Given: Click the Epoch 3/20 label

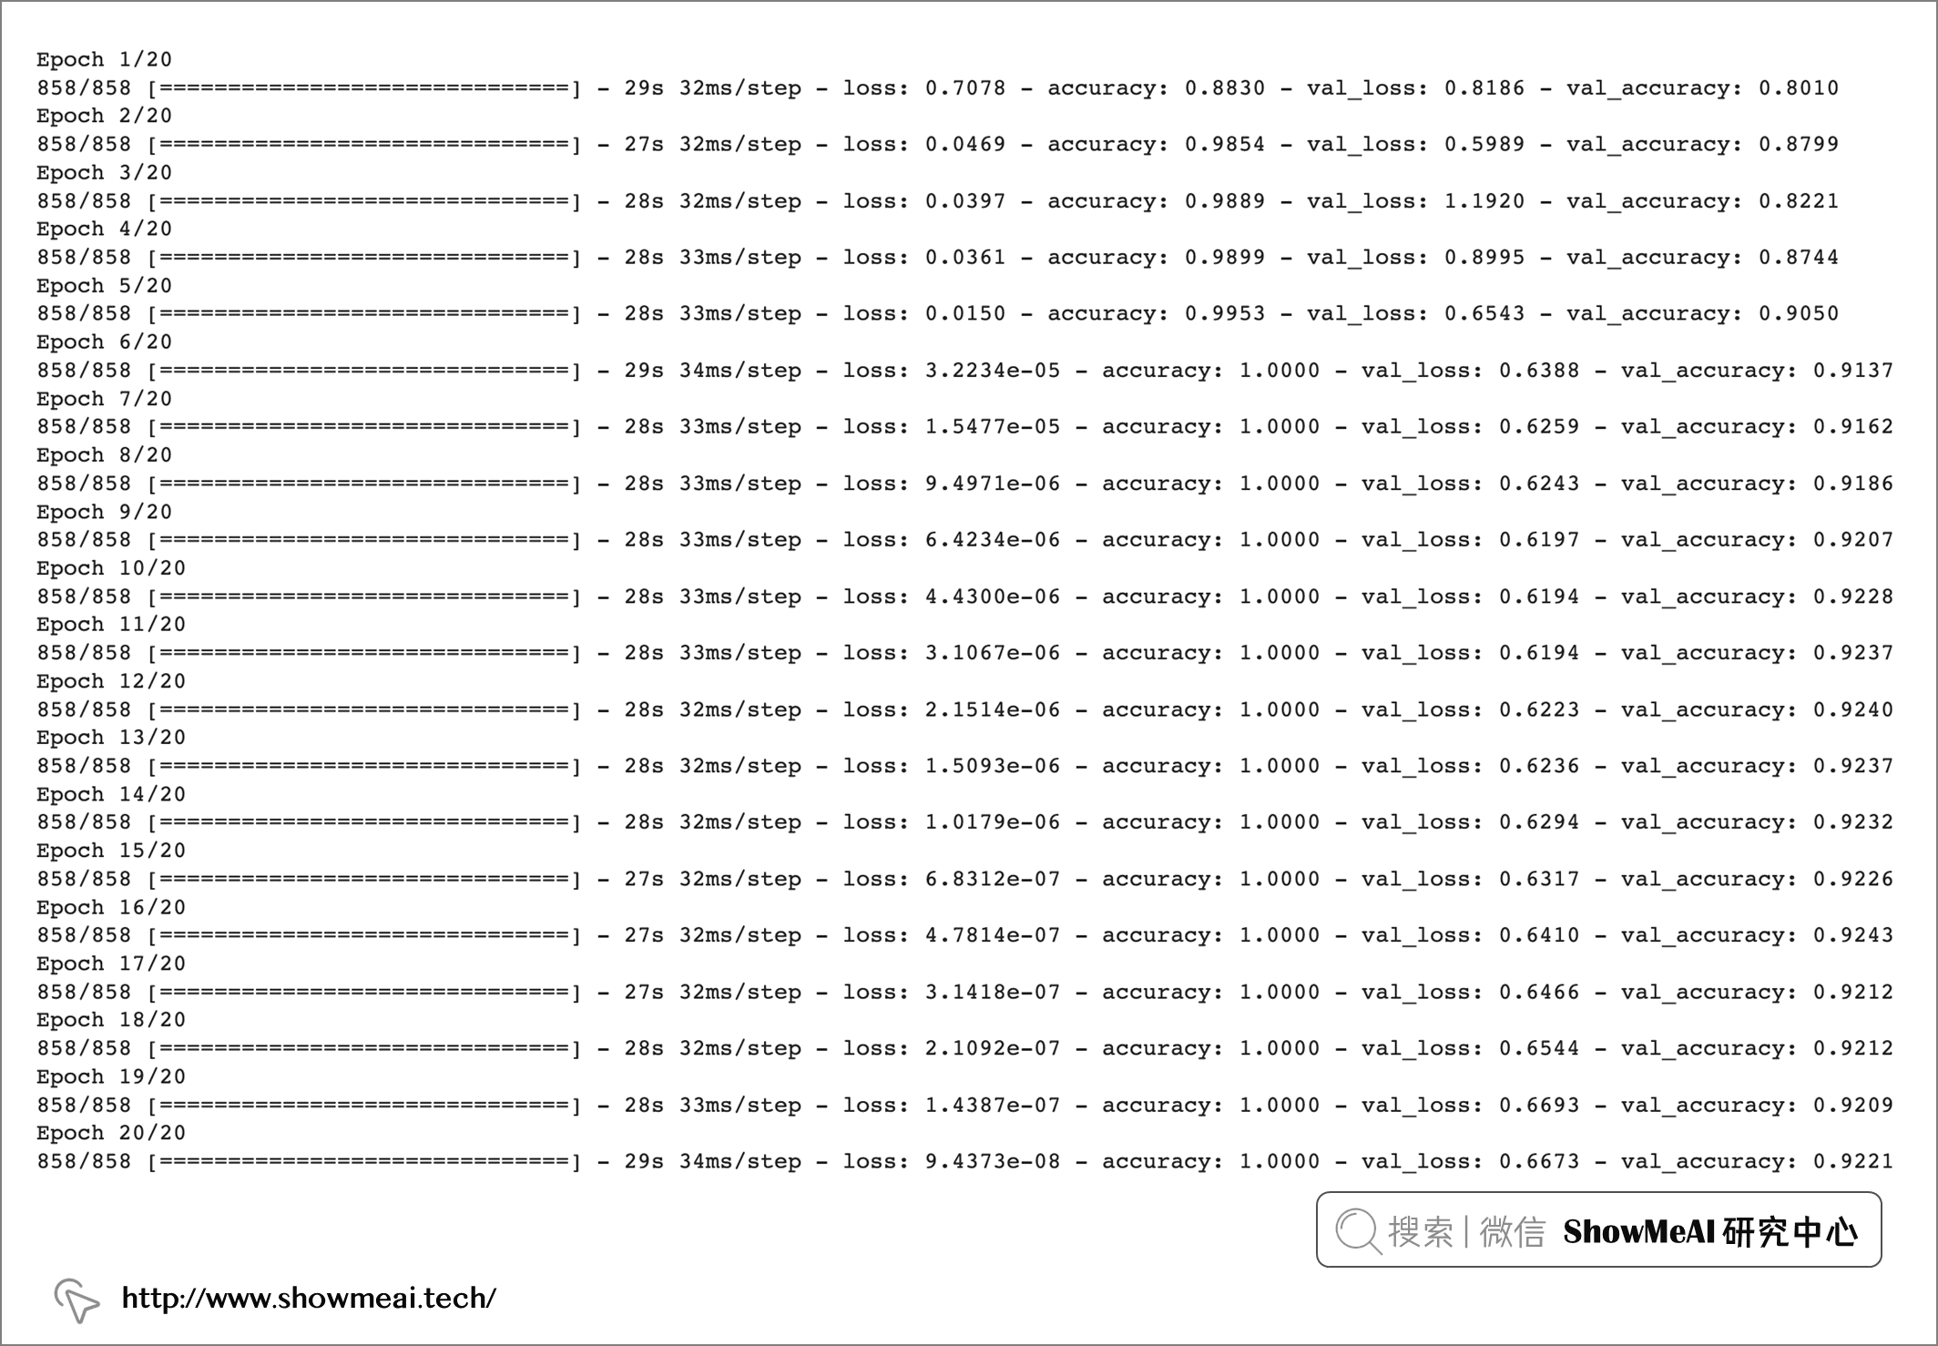Looking at the screenshot, I should [x=104, y=172].
